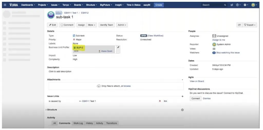Viewport: 263px width, 130px height.
Task: Open linked issue EBAY-1 Test 1
Action: [89, 101]
